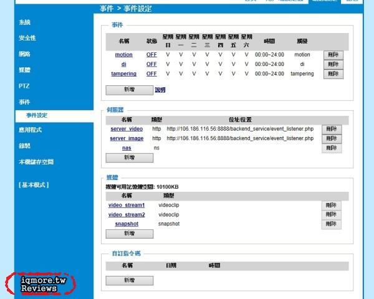Open the 網路 sidebar menu
This screenshot has width=374, height=299.
(x=24, y=54)
